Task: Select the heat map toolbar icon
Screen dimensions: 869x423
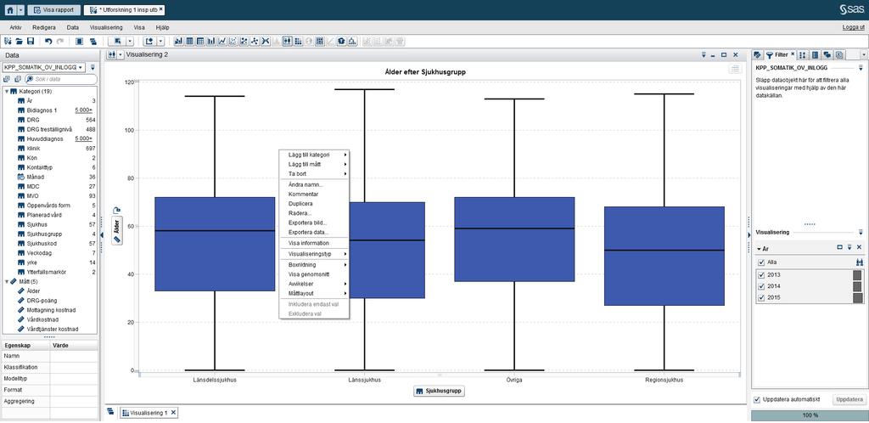Action: pyautogui.click(x=298, y=41)
